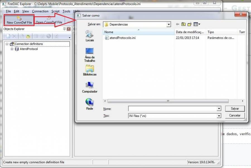Open the Script menu
Screen dimensions: 251x168
(x=55, y=11)
